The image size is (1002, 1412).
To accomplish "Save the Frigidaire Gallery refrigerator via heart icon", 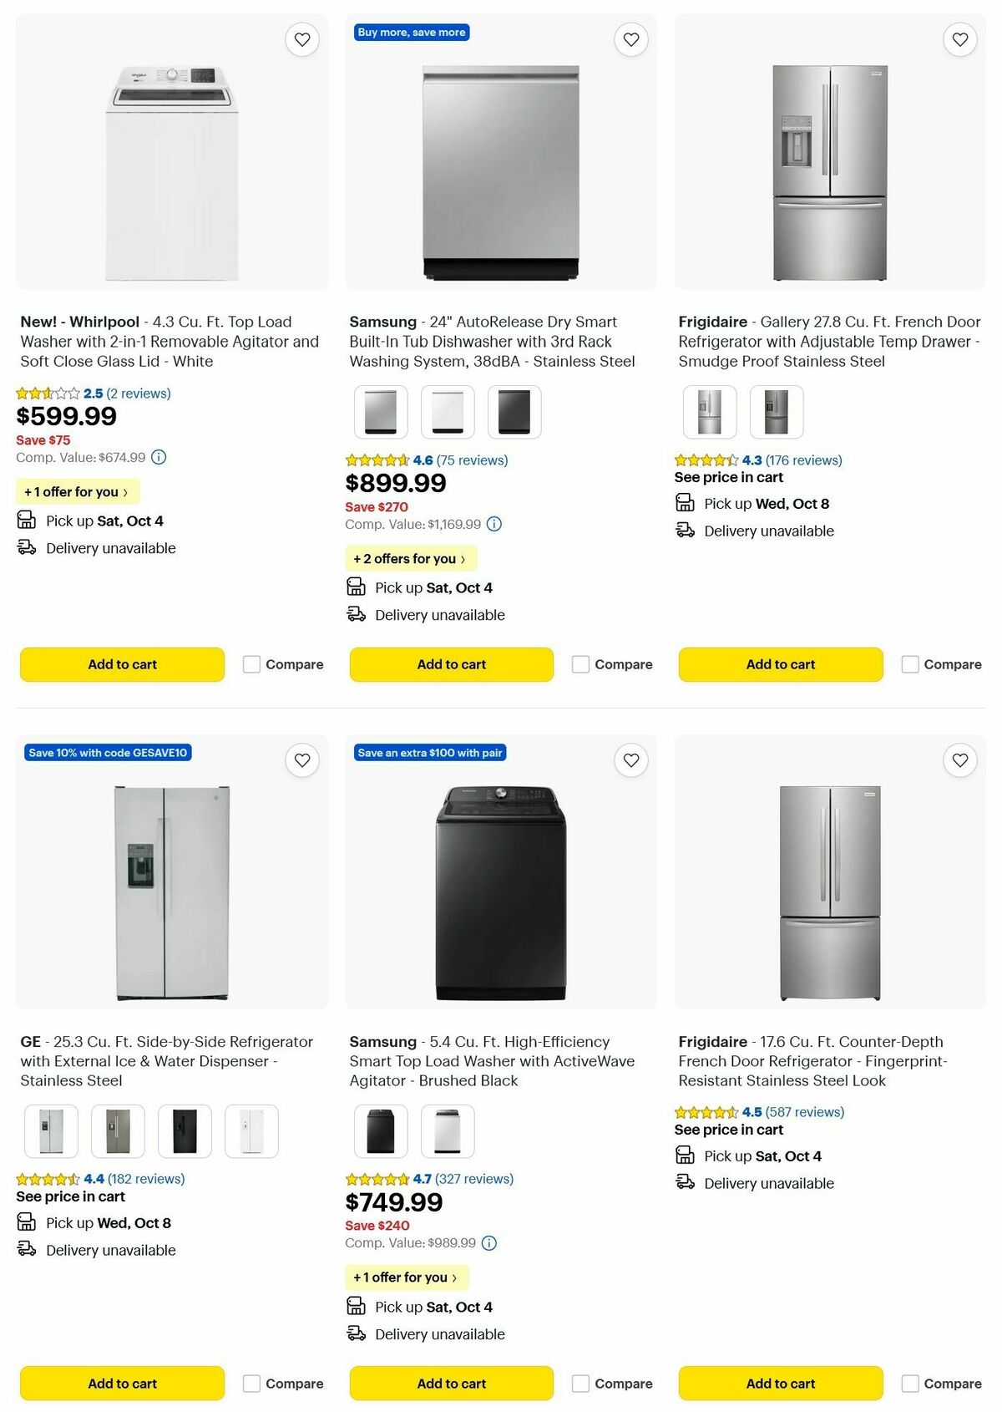I will tap(959, 39).
